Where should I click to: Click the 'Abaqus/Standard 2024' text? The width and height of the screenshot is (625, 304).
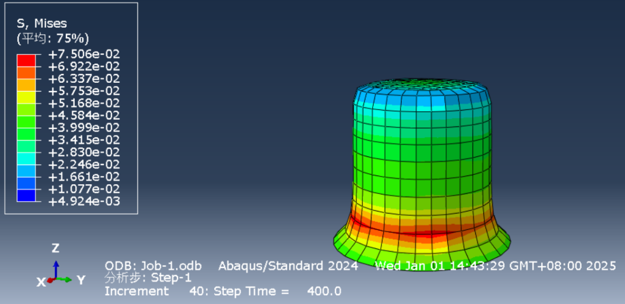point(288,266)
